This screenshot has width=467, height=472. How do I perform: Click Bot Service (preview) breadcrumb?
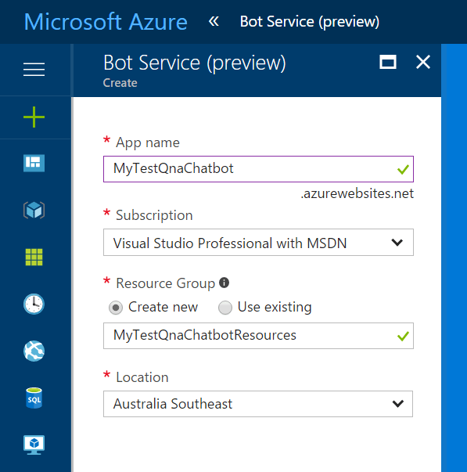(310, 22)
